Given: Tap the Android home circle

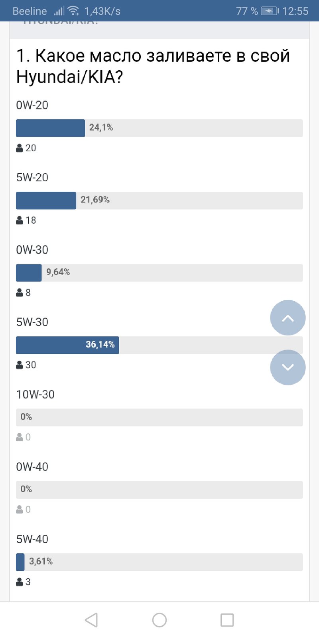Looking at the screenshot, I should pyautogui.click(x=159, y=620).
